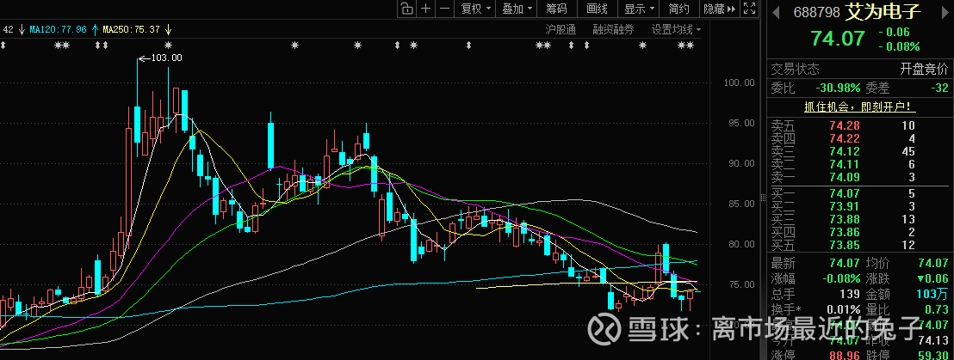Image resolution: width=954 pixels, height=360 pixels.
Task: Click the 开盘竞价 trading status
Action: click(x=925, y=69)
